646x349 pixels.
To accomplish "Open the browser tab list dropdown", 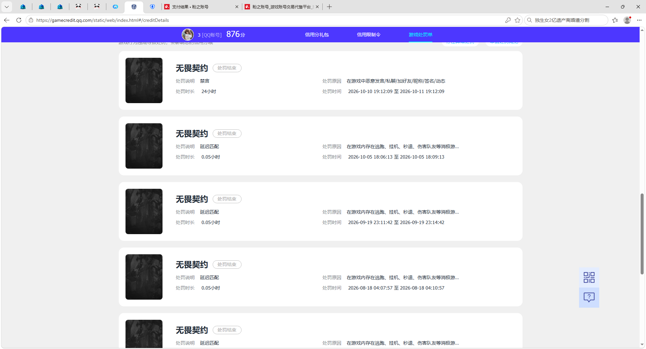I will coord(7,7).
